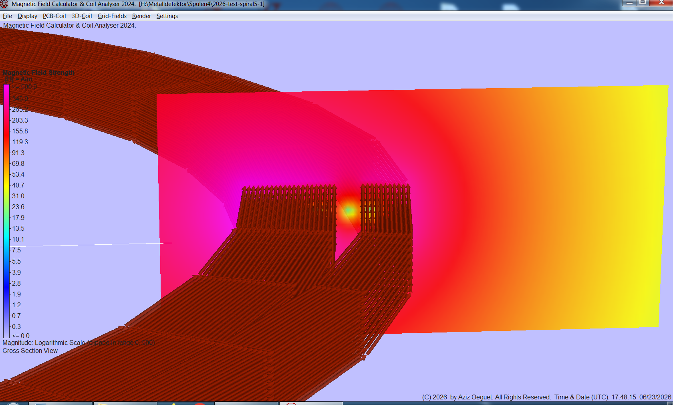This screenshot has height=405, width=673.
Task: Click the 119.3 scale label
Action: coord(20,142)
